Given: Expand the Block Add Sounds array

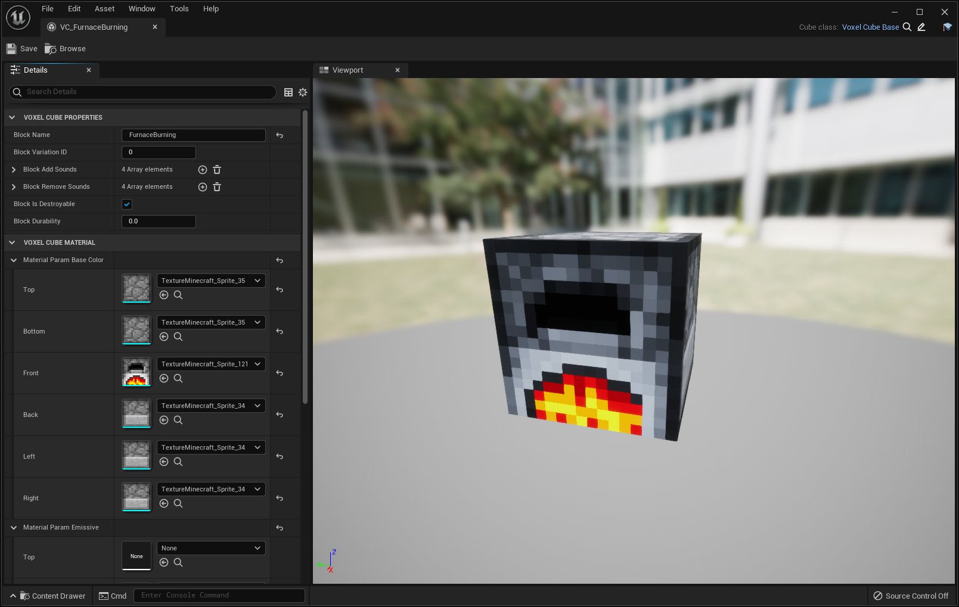Looking at the screenshot, I should pos(13,169).
